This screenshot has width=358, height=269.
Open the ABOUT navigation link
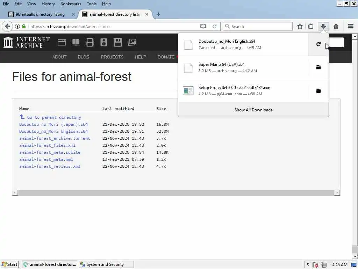pos(59,57)
